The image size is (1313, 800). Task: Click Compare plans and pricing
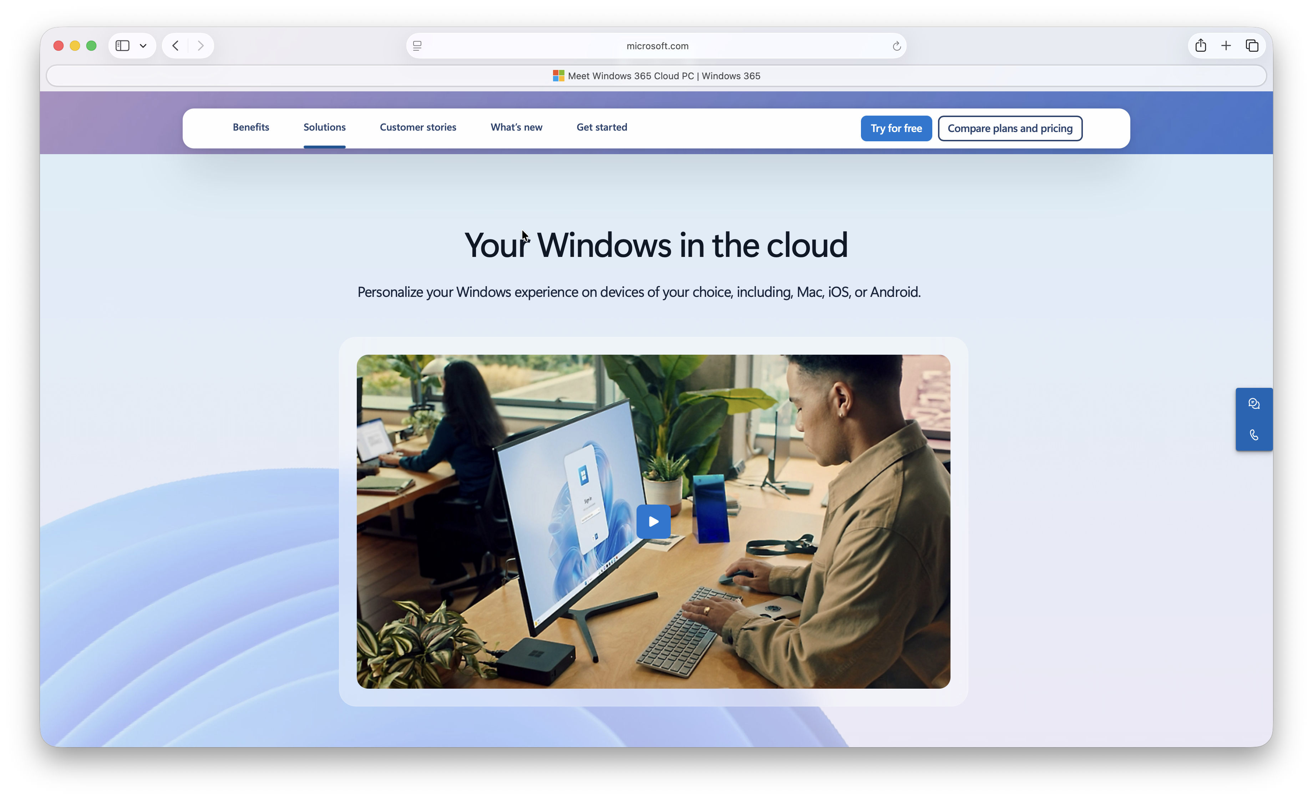1010,128
